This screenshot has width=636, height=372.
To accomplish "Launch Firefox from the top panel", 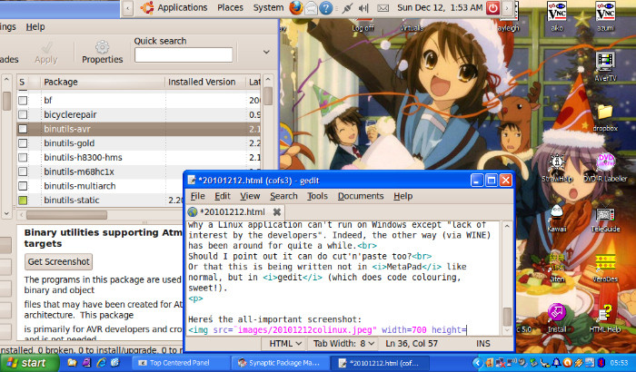I will click(x=295, y=7).
